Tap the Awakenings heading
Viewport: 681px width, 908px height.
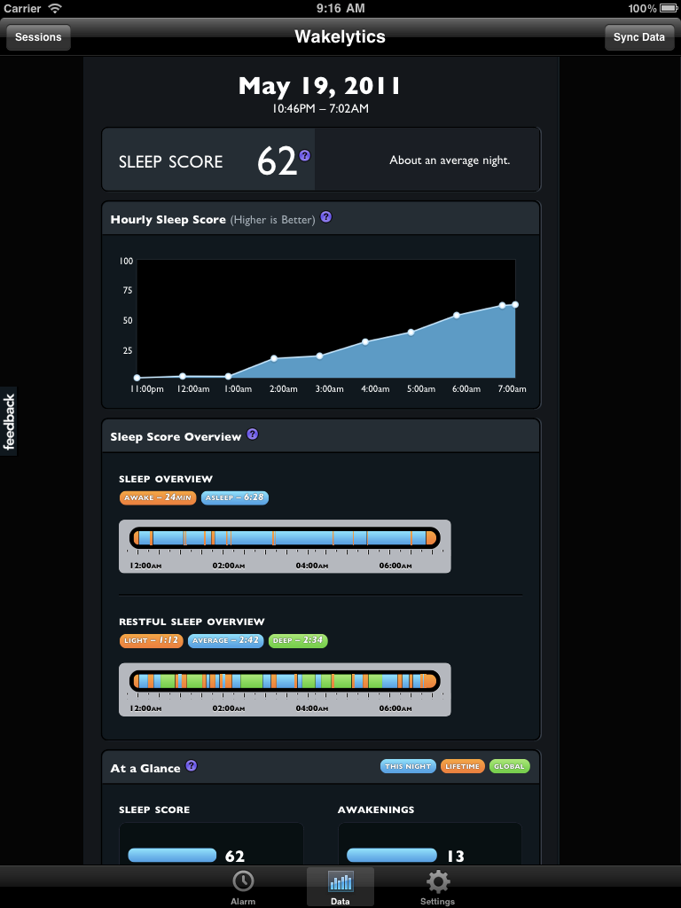pyautogui.click(x=376, y=810)
